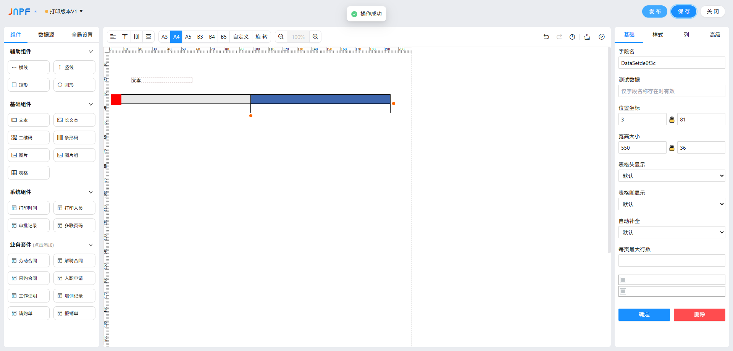Click the 保存 save button
Image resolution: width=733 pixels, height=351 pixels.
[x=684, y=11]
